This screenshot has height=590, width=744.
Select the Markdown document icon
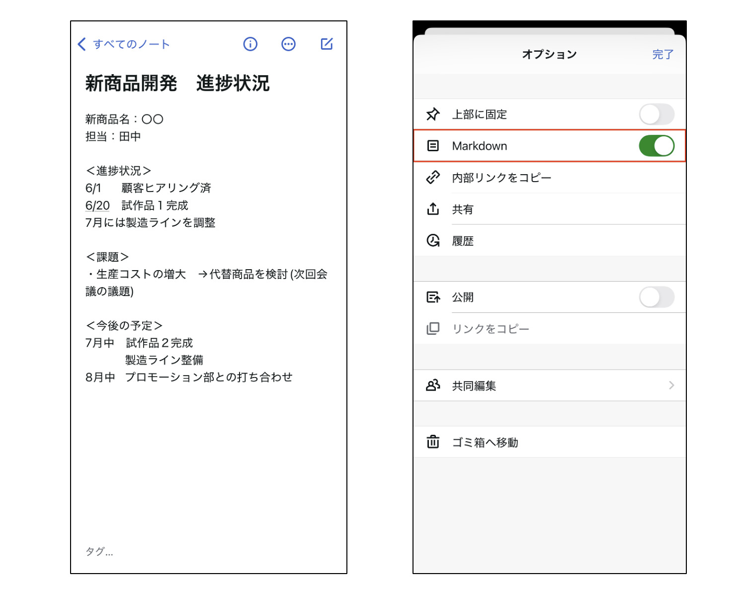[433, 146]
